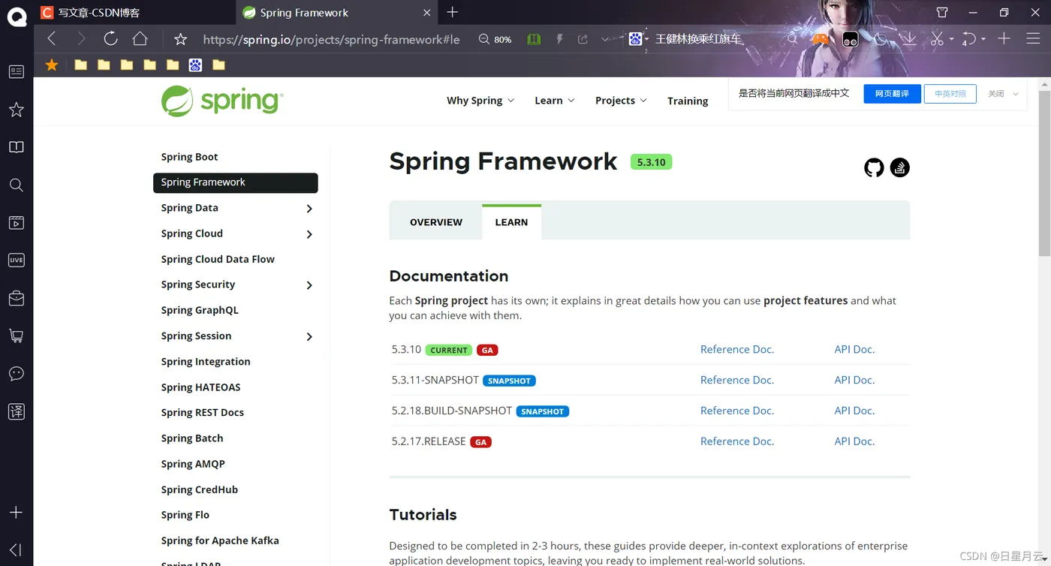Open address bar suggestions dropdown arrow

coord(605,39)
